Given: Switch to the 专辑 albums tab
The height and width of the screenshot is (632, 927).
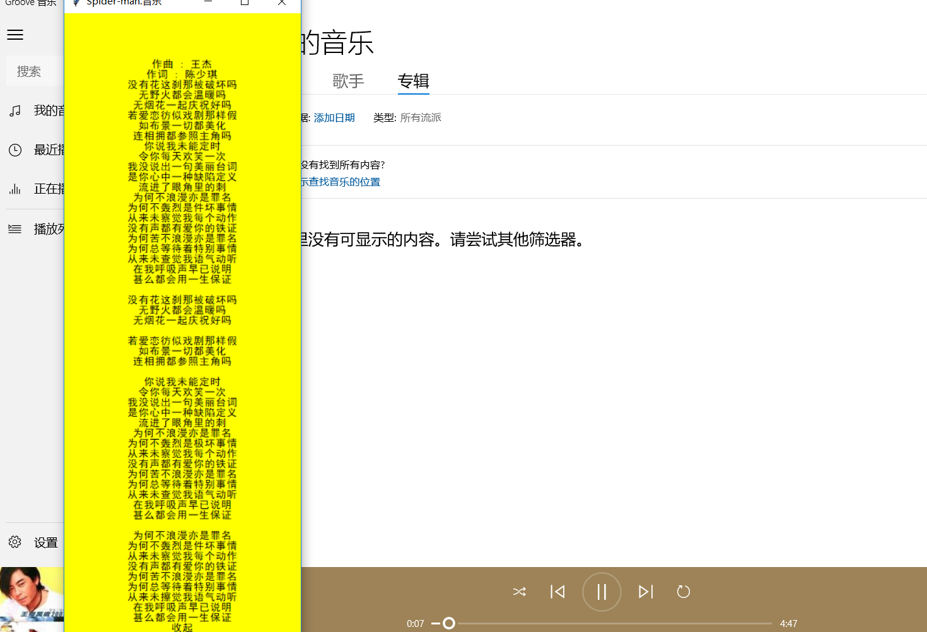Looking at the screenshot, I should pyautogui.click(x=414, y=81).
